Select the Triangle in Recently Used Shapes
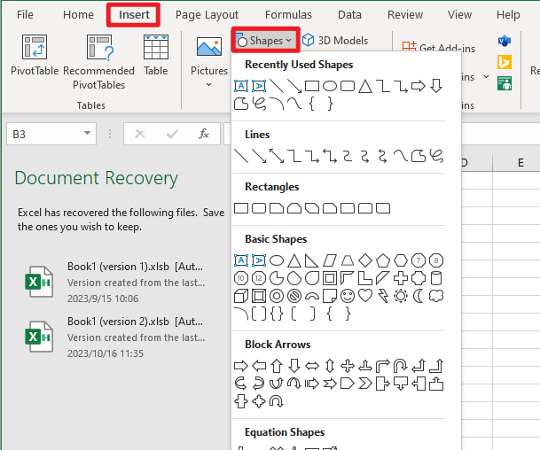Viewport: 540px width, 450px height. [x=365, y=86]
